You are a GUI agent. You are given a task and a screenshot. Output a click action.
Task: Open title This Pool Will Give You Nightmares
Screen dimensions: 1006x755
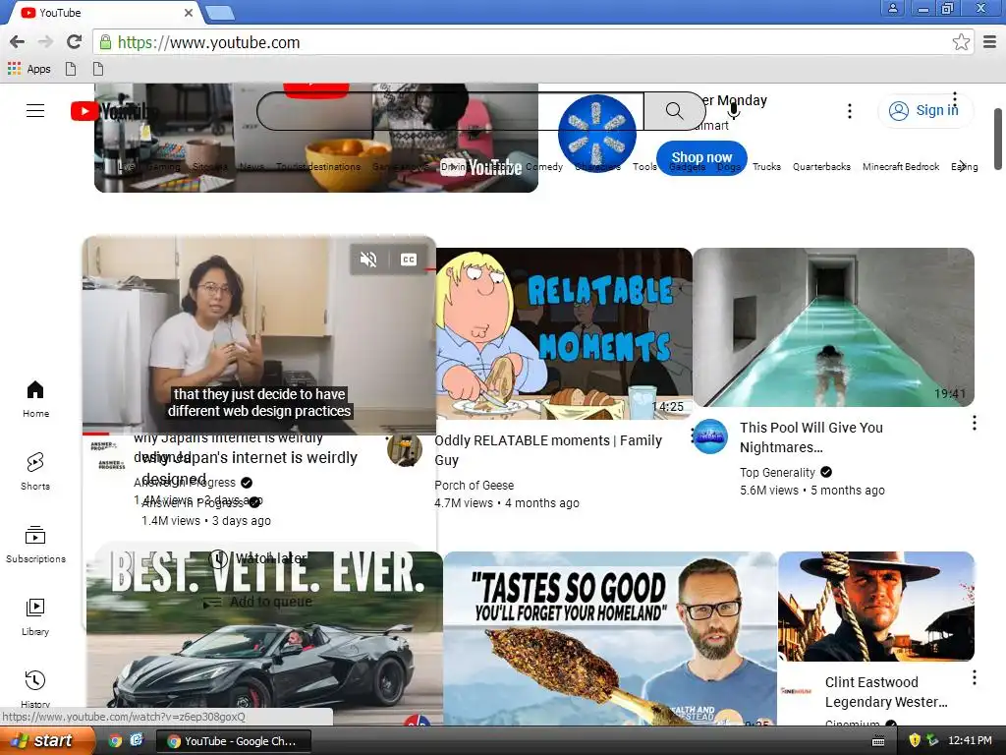point(810,437)
